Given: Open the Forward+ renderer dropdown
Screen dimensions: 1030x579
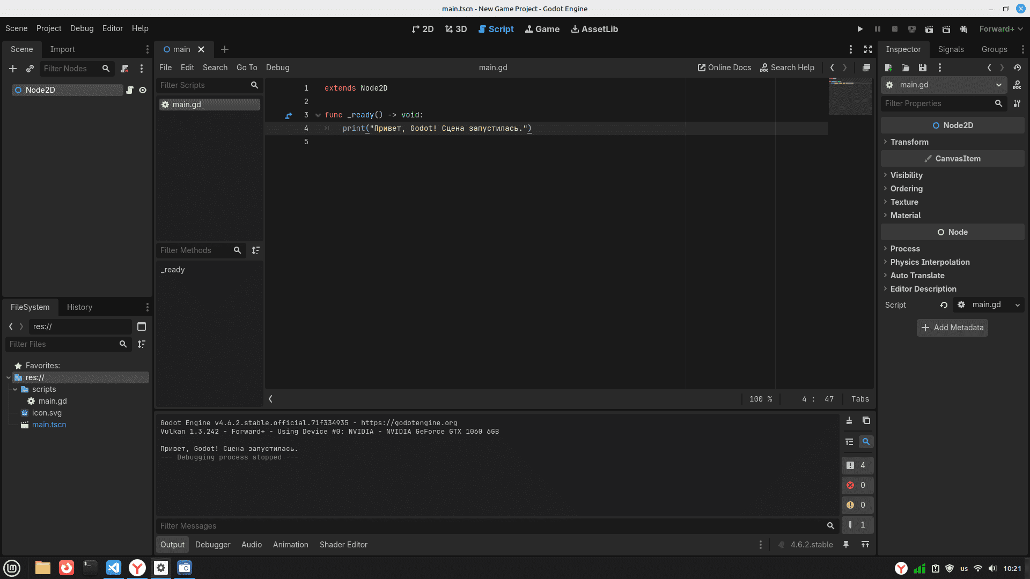Looking at the screenshot, I should 1001,29.
